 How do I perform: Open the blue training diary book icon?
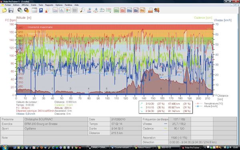[x=41, y=10]
